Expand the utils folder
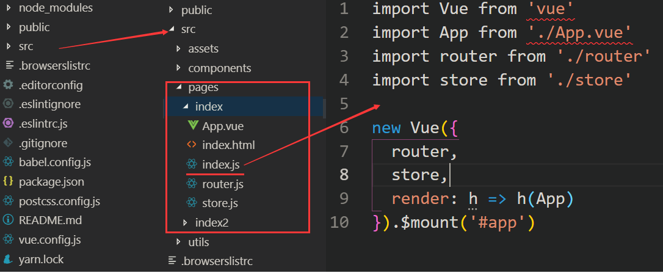The image size is (663, 273). point(178,242)
